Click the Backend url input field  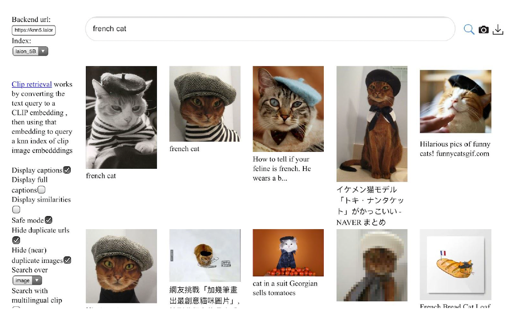point(34,30)
